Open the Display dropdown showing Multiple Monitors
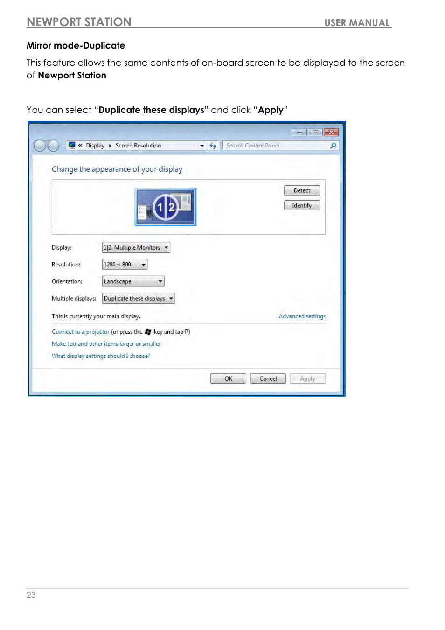 pos(136,248)
